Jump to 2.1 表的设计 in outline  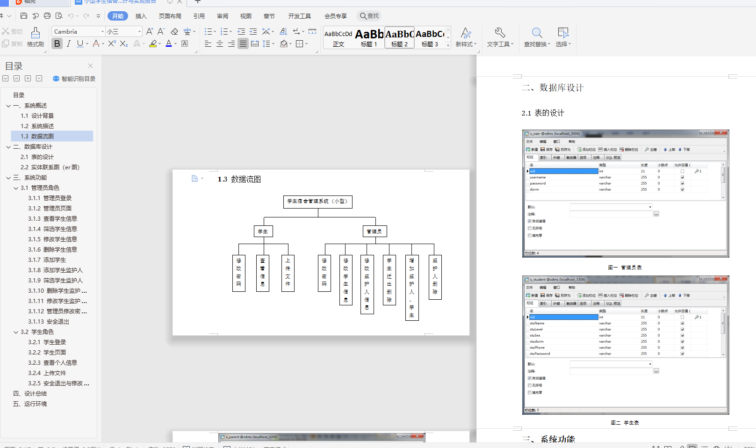[x=37, y=157]
